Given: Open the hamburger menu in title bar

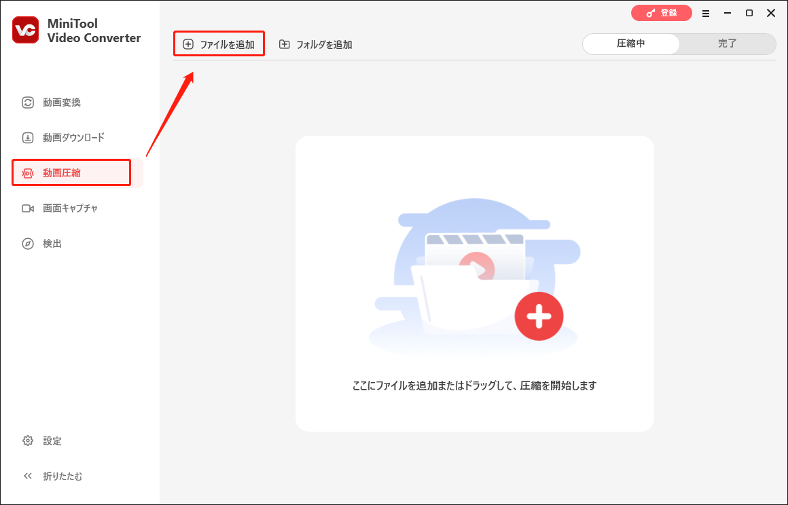Looking at the screenshot, I should (706, 14).
